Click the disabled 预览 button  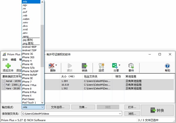[108, 107]
